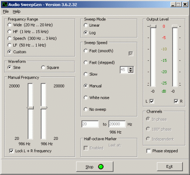190x175 pixels.
Task: Click the greyed checkbox beside Fast (smooth)
Action: click(x=131, y=54)
